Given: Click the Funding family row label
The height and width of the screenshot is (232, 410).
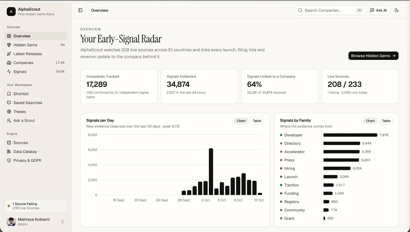Looking at the screenshot, I should pos(291,193).
